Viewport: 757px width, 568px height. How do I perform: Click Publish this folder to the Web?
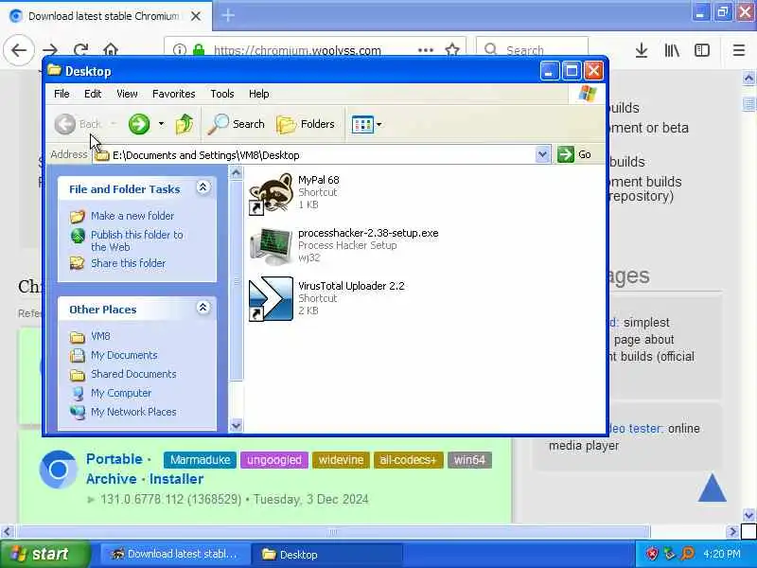(x=137, y=240)
